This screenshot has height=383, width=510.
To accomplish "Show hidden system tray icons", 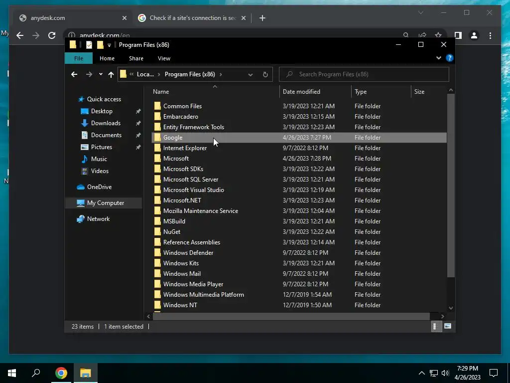I will tap(421, 373).
